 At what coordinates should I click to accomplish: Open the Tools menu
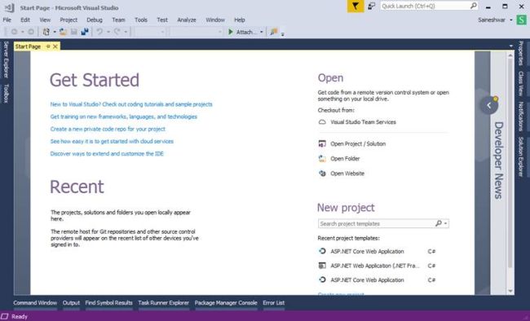141,20
